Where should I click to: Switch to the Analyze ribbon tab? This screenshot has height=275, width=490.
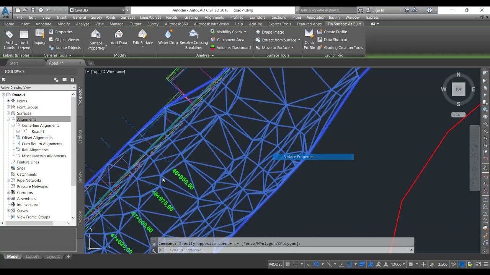[83, 24]
